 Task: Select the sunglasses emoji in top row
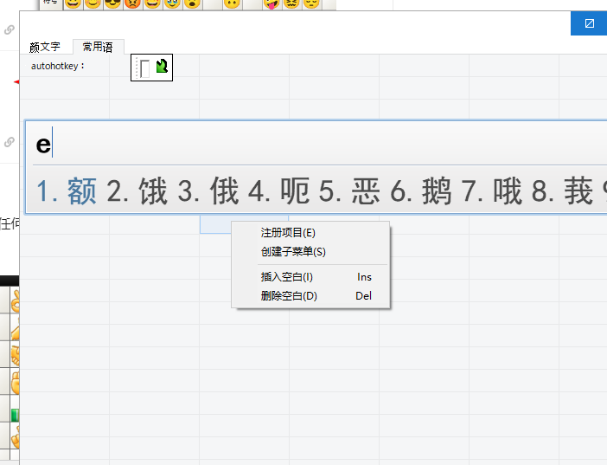(112, 3)
